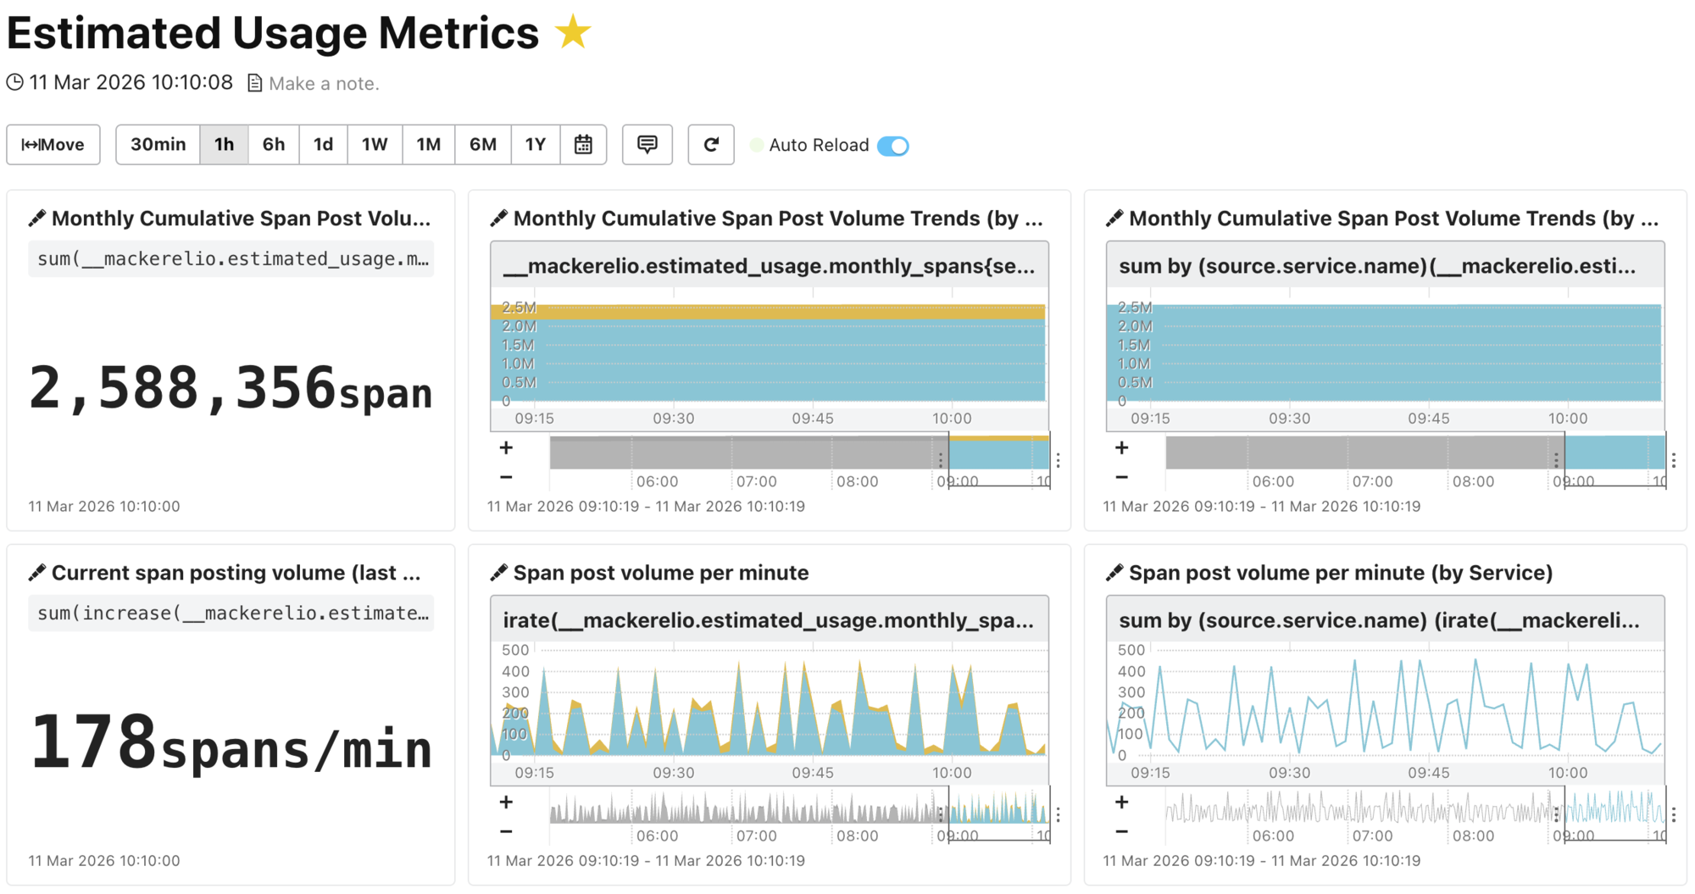Screen dimensions: 1695x894
Task: Zoom in on the first Monthly Cumulative Span Post Volume Trends navigator
Action: point(506,447)
